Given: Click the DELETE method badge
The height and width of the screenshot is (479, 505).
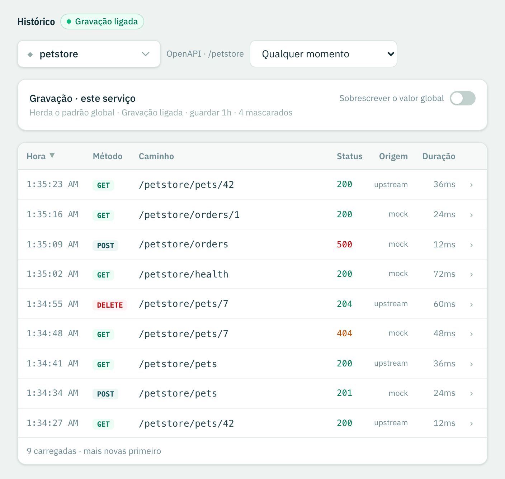Looking at the screenshot, I should click(x=110, y=305).
